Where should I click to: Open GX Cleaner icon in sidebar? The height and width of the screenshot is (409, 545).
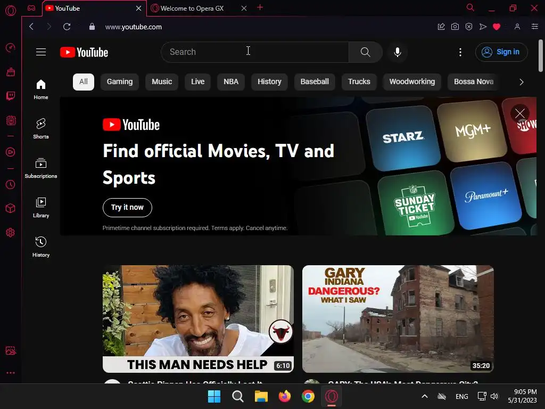coord(11,72)
